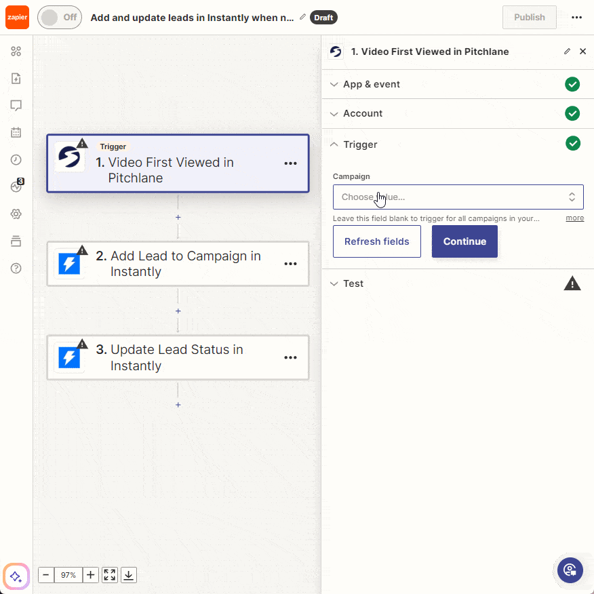The width and height of the screenshot is (594, 594).
Task: Click the Zapier logo home icon
Action: (17, 18)
